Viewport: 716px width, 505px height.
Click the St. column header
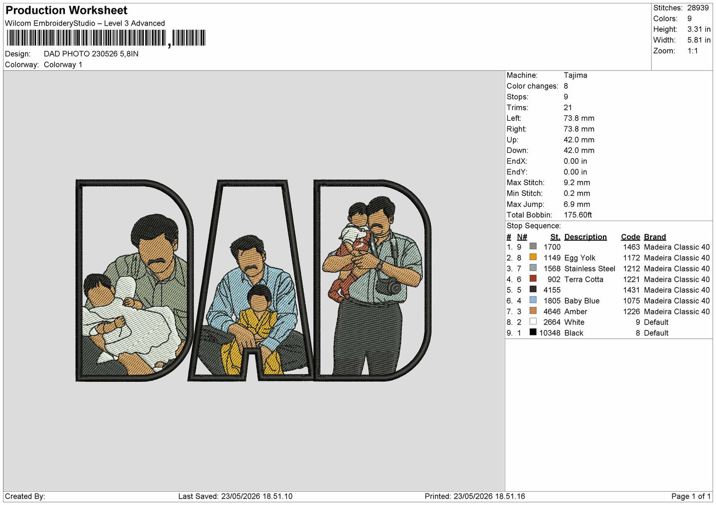pyautogui.click(x=555, y=237)
